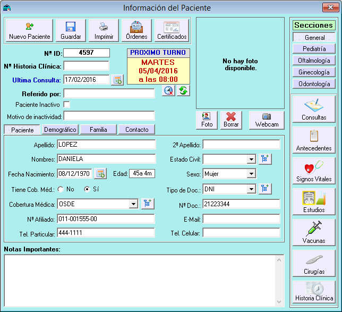The width and height of the screenshot is (342, 312).
Task: Check the Paciente Inactivo checkbox
Action: coord(66,104)
